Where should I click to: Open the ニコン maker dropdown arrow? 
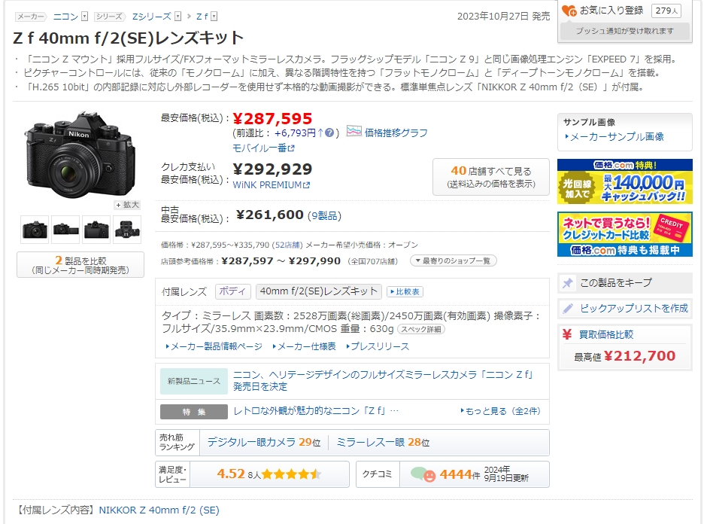[x=84, y=16]
